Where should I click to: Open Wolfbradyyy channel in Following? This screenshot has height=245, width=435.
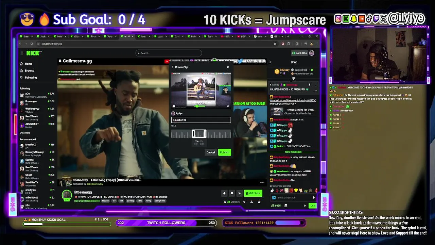point(37,110)
